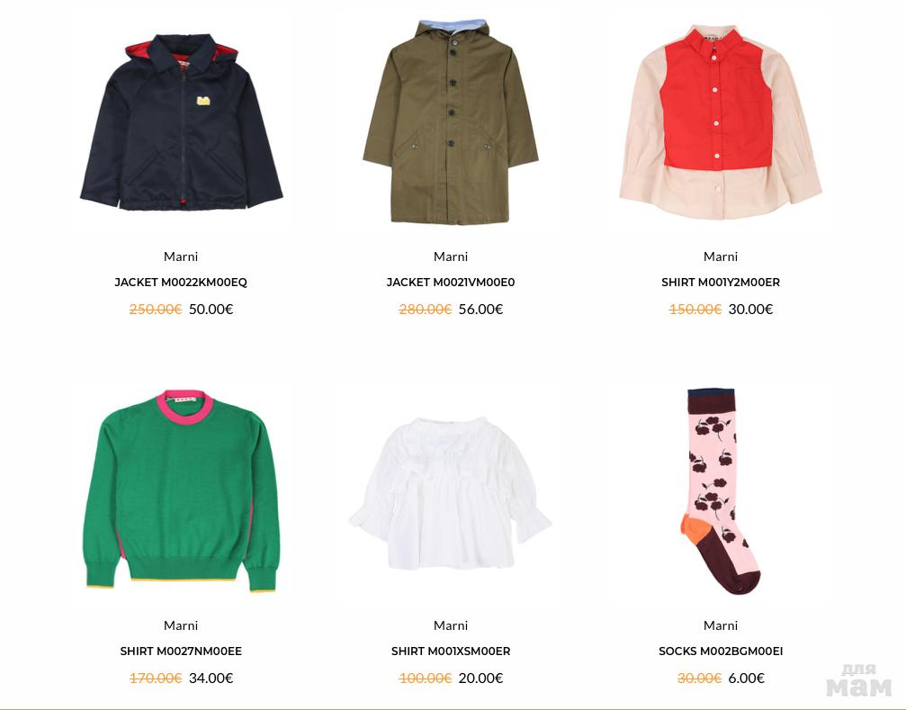Open the olive green coat product image
The height and width of the screenshot is (710, 906).
pos(451,121)
